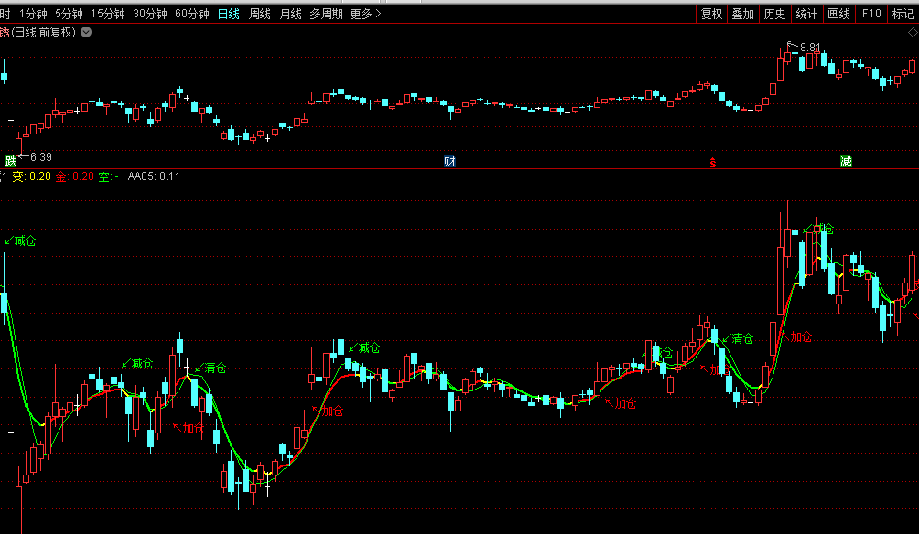Click the 统计 statistics button
The image size is (919, 534).
[806, 14]
